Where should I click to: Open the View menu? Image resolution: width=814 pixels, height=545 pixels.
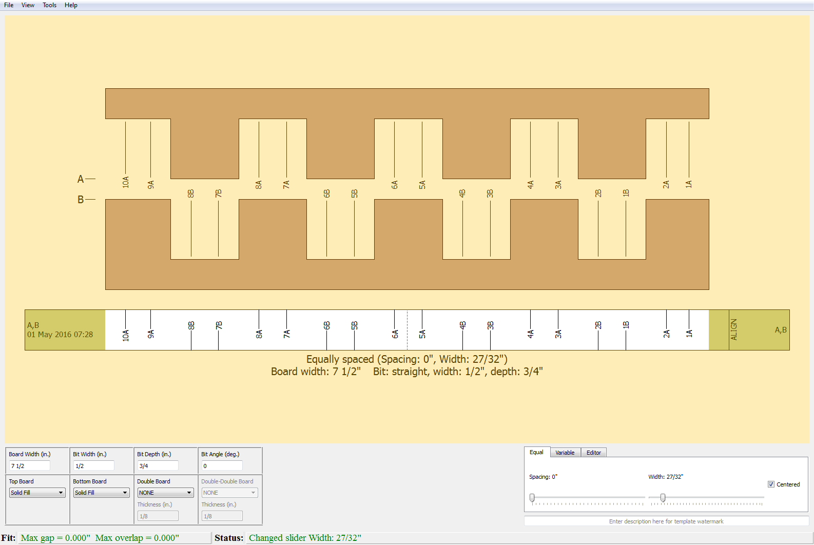[x=28, y=5]
